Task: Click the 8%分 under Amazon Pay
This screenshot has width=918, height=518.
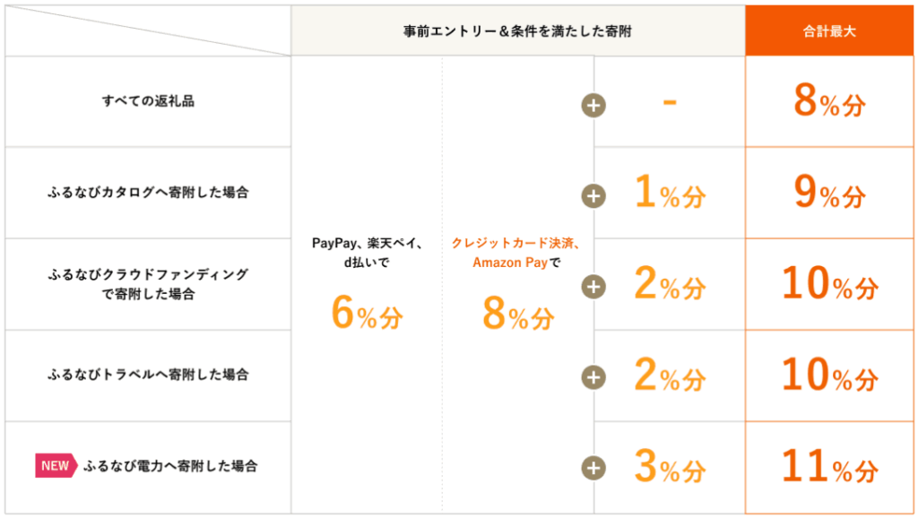Action: (518, 313)
